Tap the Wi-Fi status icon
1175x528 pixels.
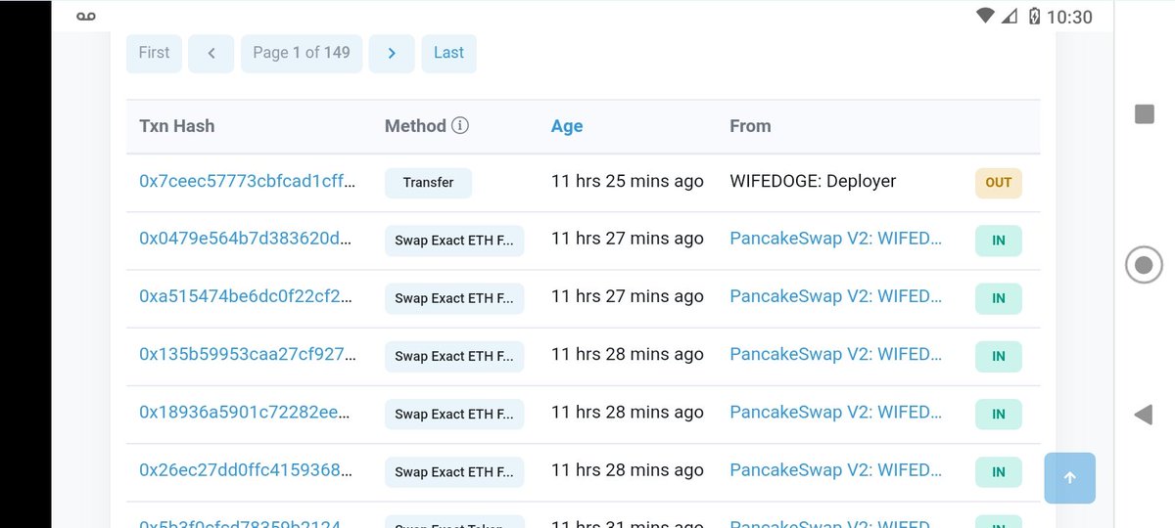tap(985, 16)
